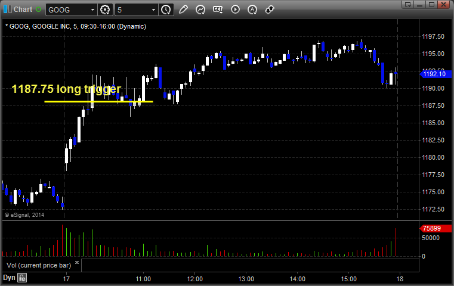Maximize the chart window
Image resolution: width=454 pixels, height=286 pixels.
click(432, 4)
